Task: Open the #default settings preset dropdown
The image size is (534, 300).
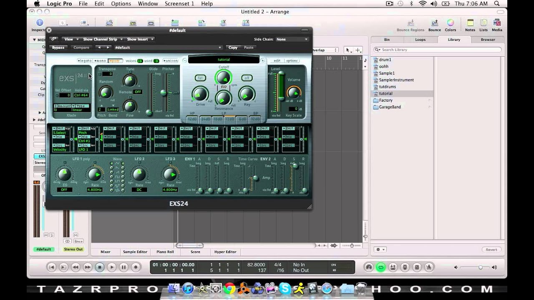Action: (x=168, y=47)
